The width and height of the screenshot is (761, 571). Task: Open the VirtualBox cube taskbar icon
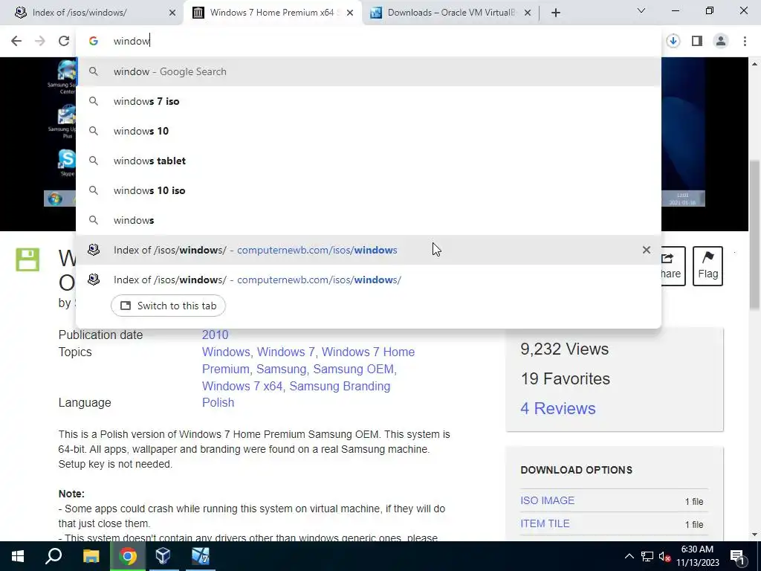coord(163,556)
